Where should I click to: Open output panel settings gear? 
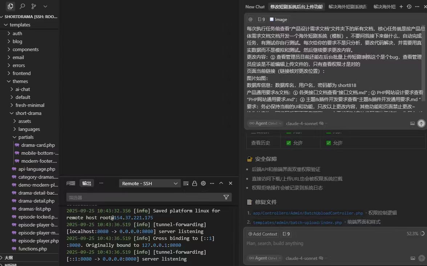pos(203,183)
